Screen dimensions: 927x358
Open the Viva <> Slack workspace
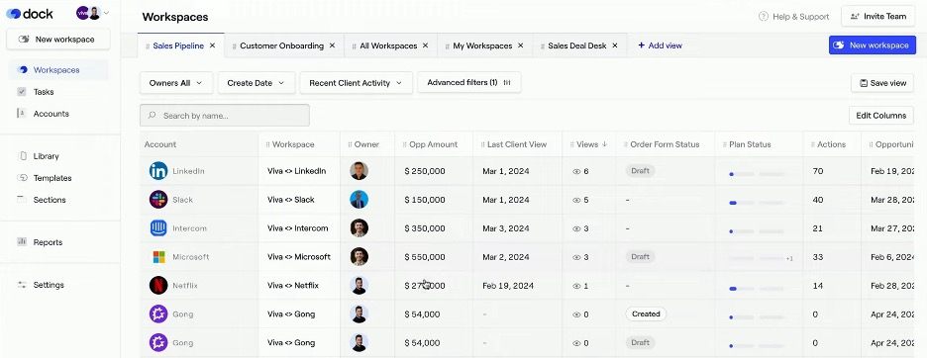pyautogui.click(x=291, y=200)
